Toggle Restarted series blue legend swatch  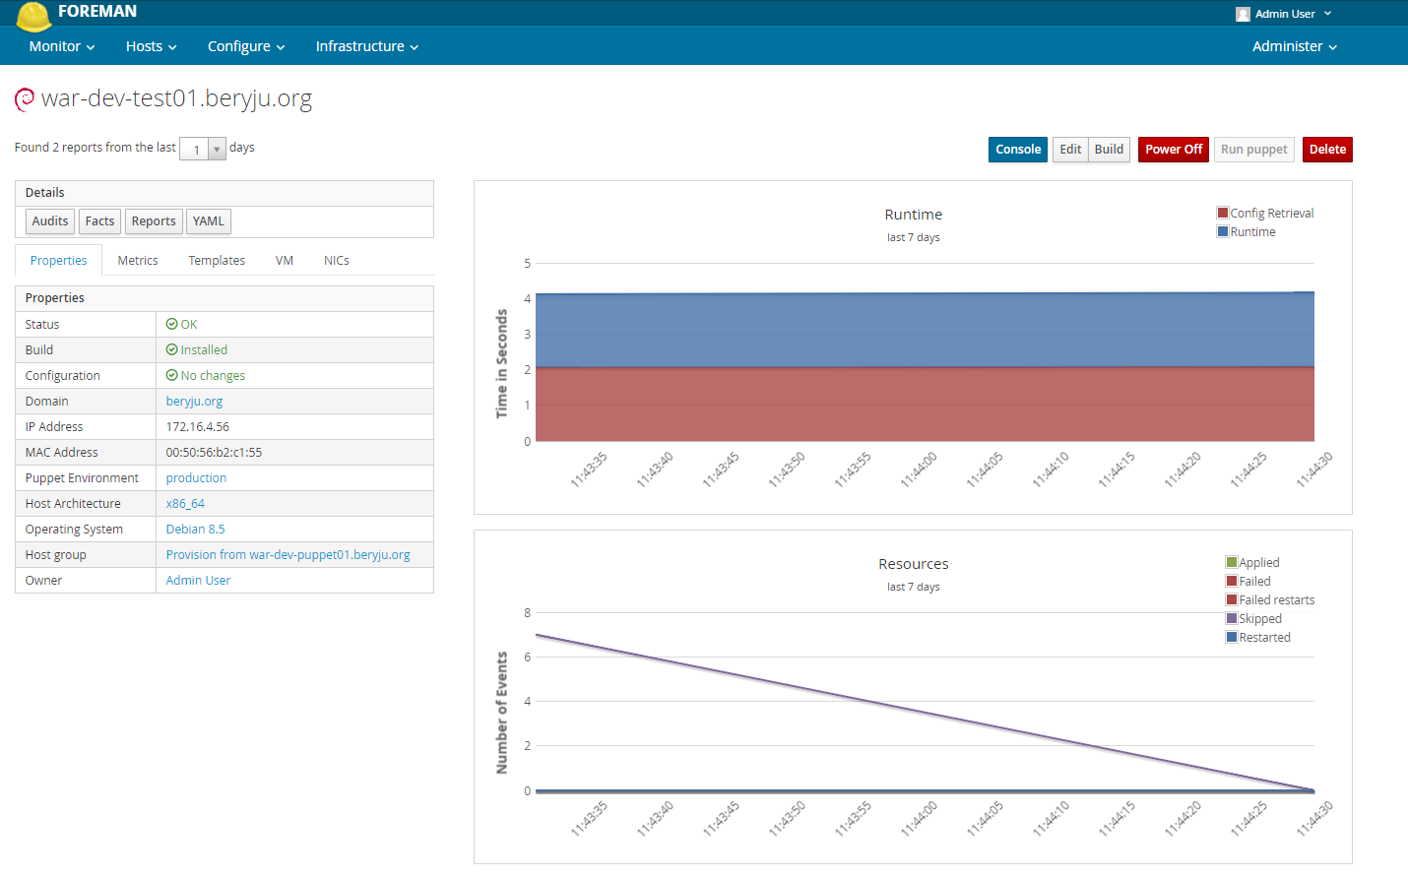[x=1232, y=637]
